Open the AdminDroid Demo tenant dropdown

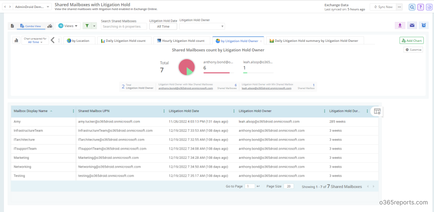(32, 7)
